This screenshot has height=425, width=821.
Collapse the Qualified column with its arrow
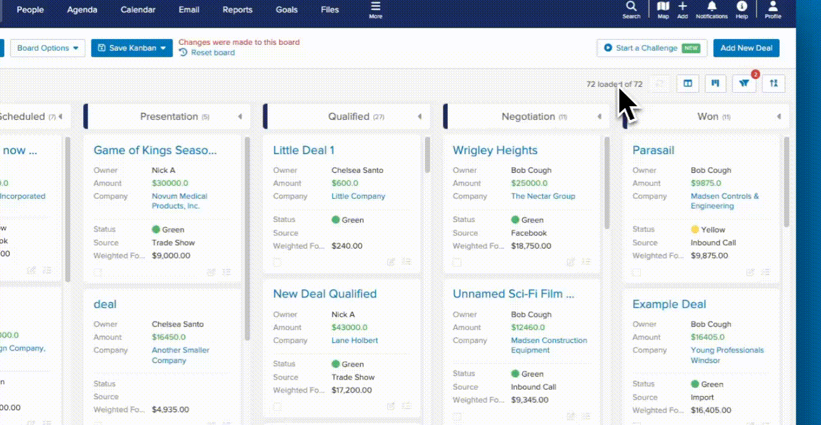coord(419,117)
